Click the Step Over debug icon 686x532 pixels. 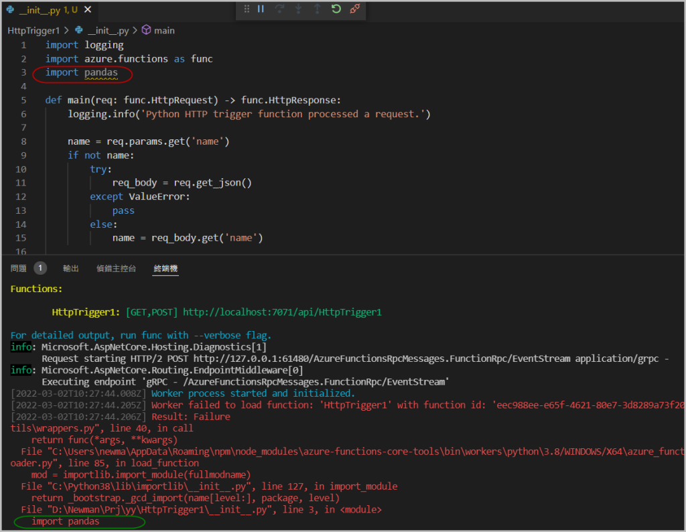tap(280, 9)
